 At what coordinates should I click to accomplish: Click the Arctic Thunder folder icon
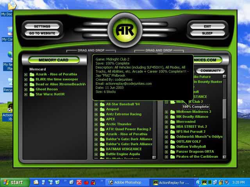tap(102, 124)
